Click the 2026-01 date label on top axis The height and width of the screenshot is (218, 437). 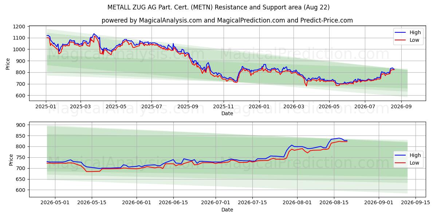pos(259,107)
